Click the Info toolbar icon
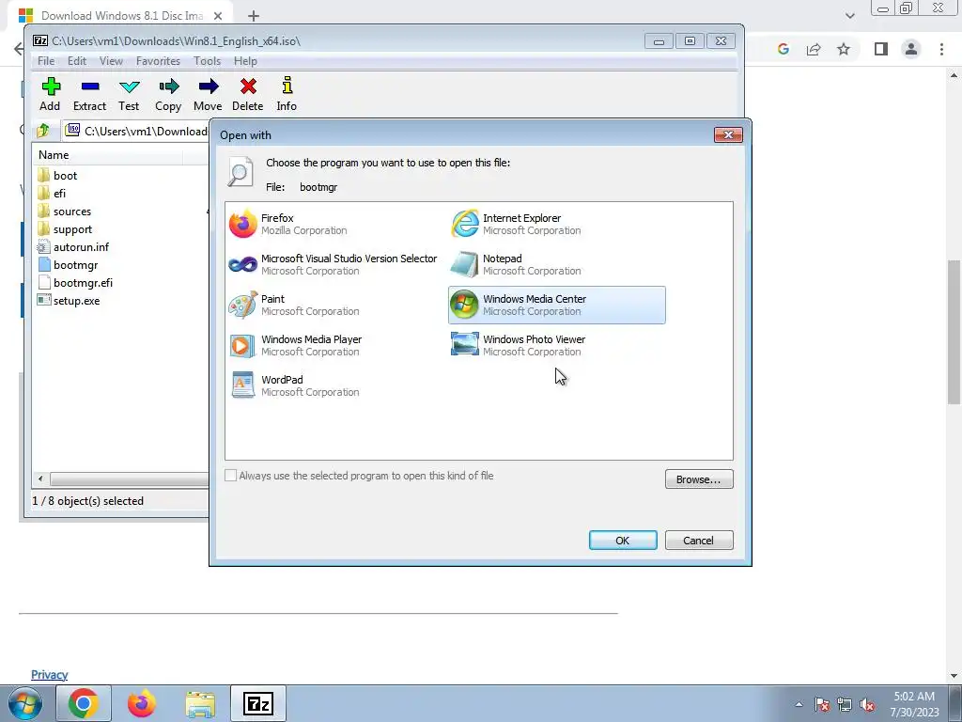Screen dimensions: 962x722 click(287, 94)
